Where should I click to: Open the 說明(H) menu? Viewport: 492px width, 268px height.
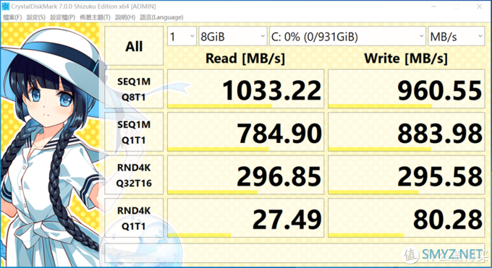(125, 17)
